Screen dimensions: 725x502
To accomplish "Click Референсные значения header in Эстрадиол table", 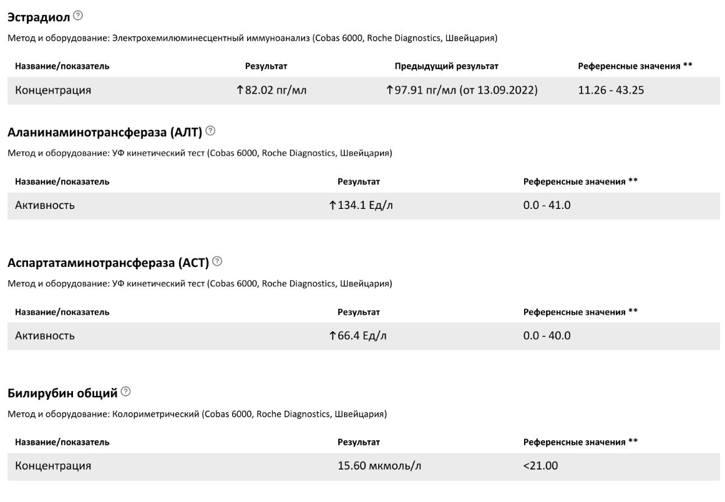I will coord(635,66).
